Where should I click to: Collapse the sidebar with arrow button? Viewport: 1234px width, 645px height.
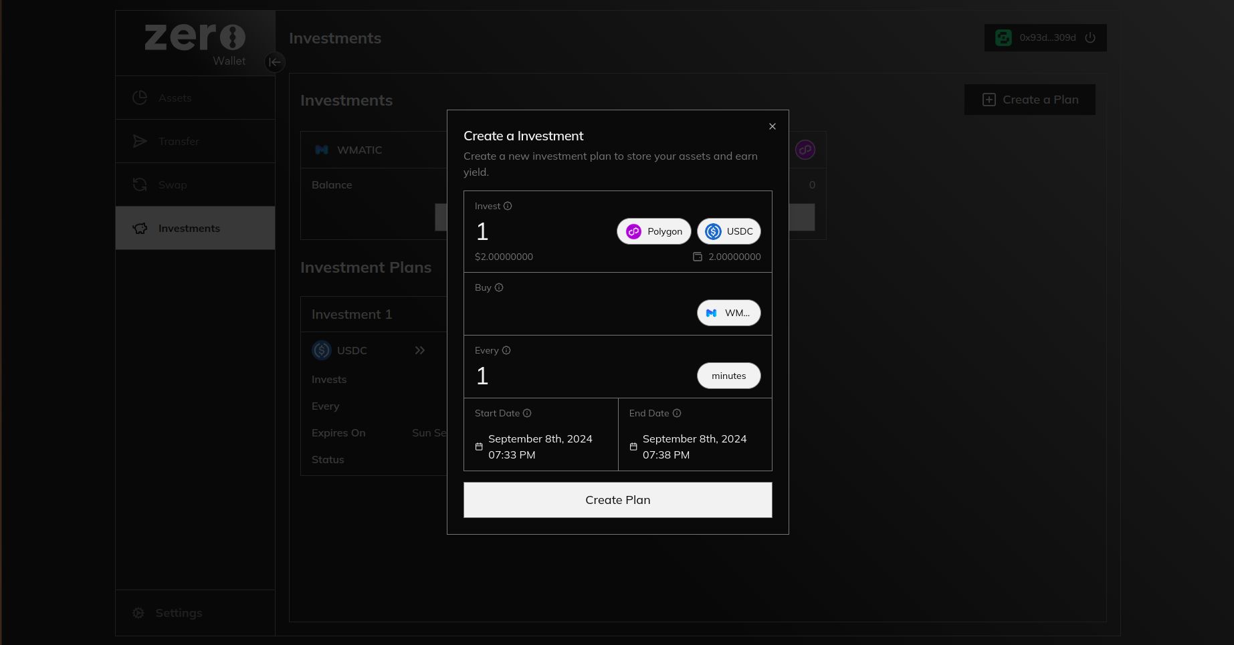coord(274,62)
